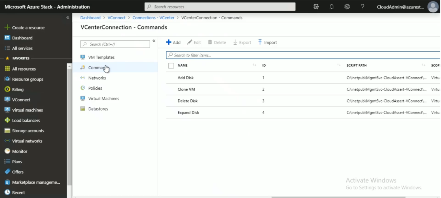The width and height of the screenshot is (441, 198).
Task: Click ID value 3 in the Delete Disk row
Action: (263, 101)
